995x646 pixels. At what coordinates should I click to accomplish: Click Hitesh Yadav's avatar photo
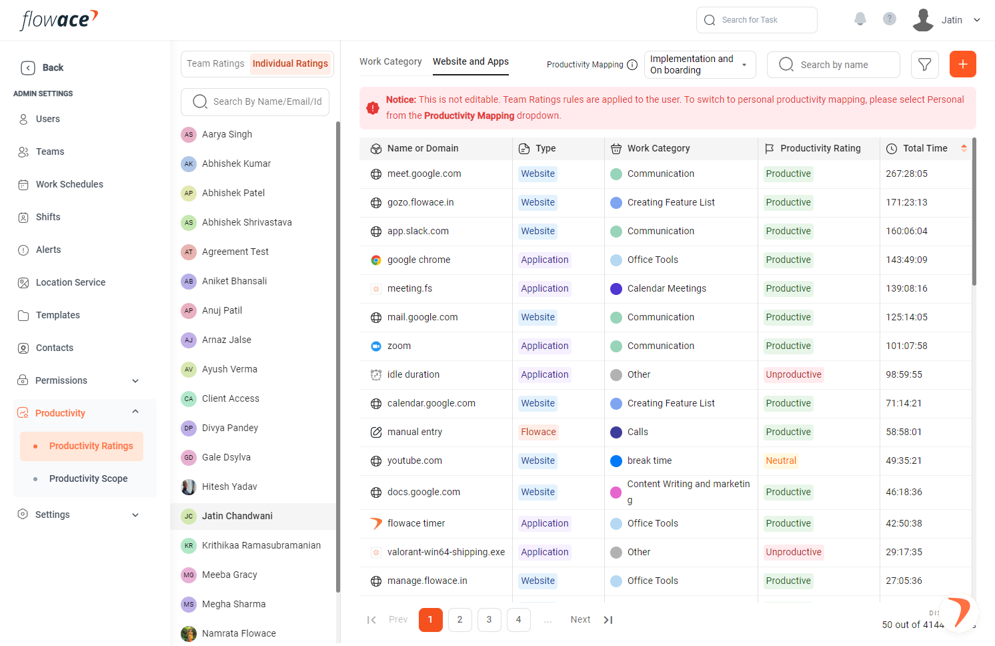[x=189, y=487]
